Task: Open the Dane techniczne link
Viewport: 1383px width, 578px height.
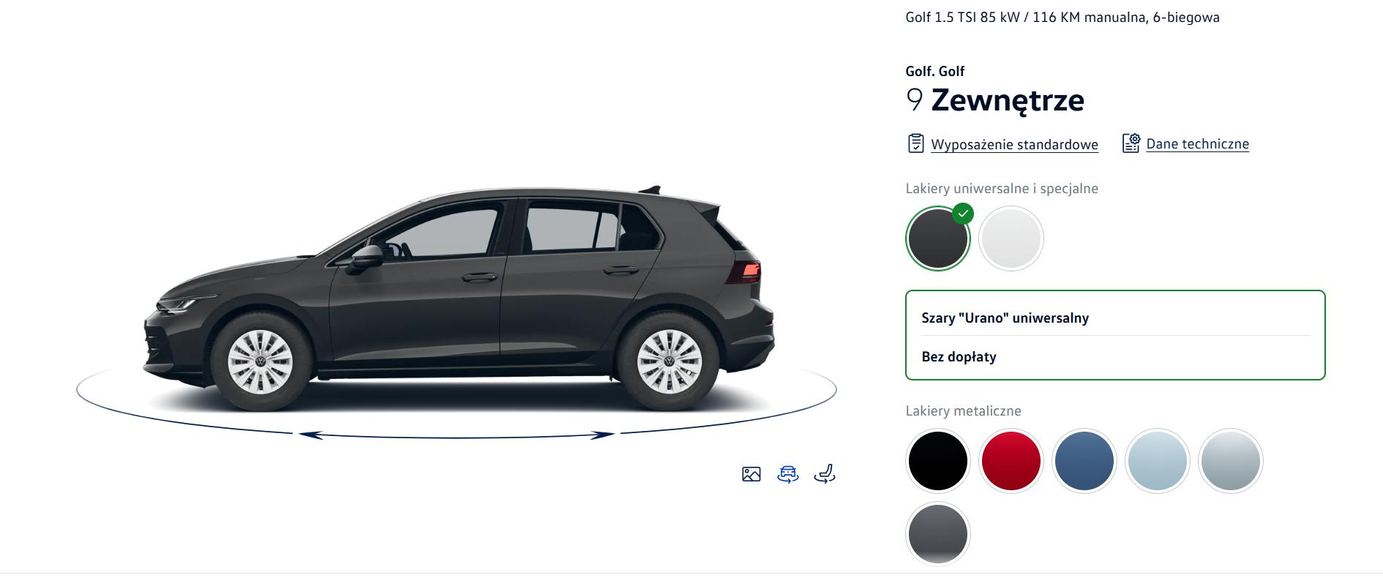Action: coord(1197,144)
